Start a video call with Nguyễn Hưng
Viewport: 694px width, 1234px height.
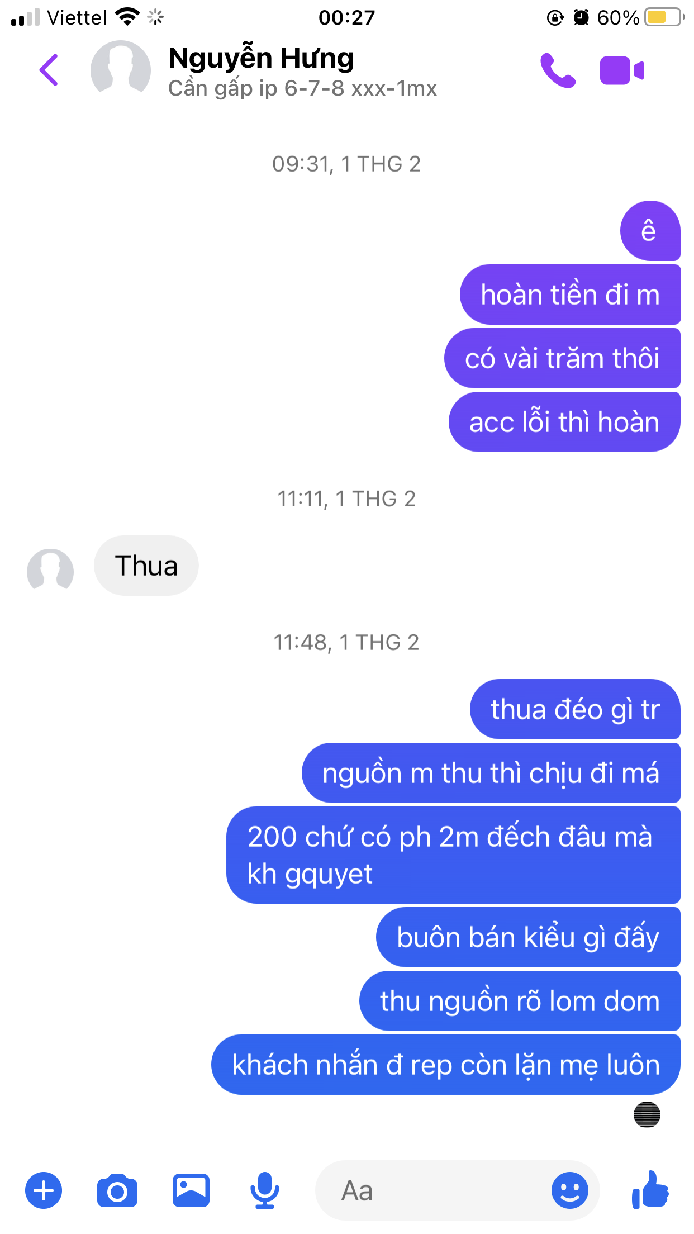pos(622,70)
